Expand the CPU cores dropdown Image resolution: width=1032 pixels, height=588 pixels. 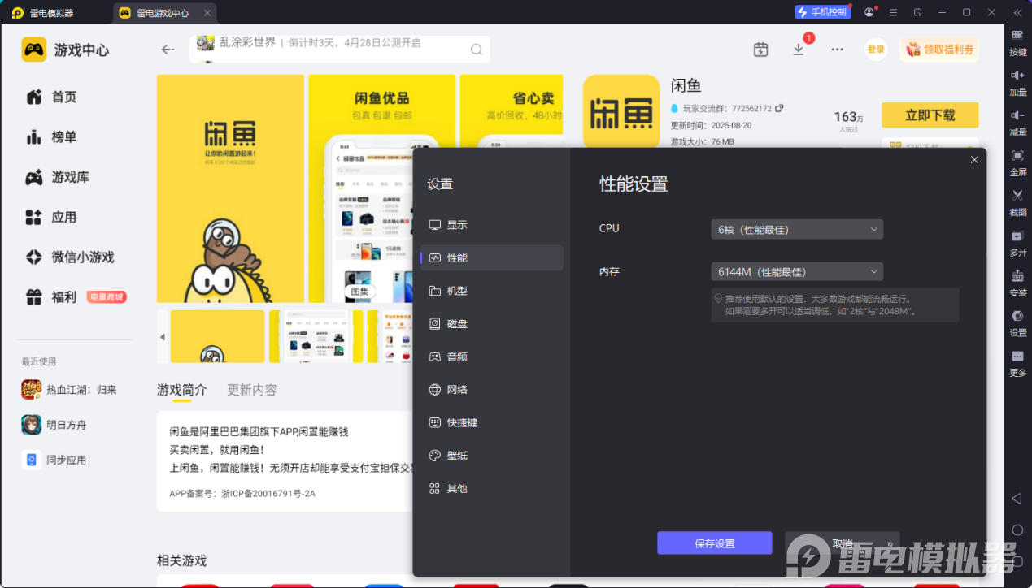point(797,229)
